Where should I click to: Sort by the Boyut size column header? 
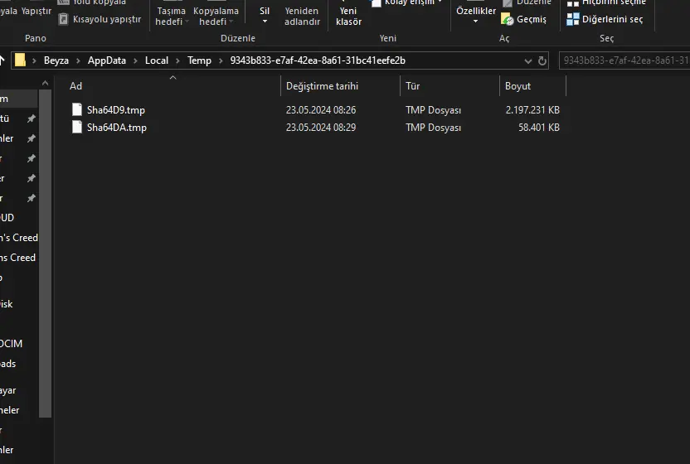coord(517,86)
